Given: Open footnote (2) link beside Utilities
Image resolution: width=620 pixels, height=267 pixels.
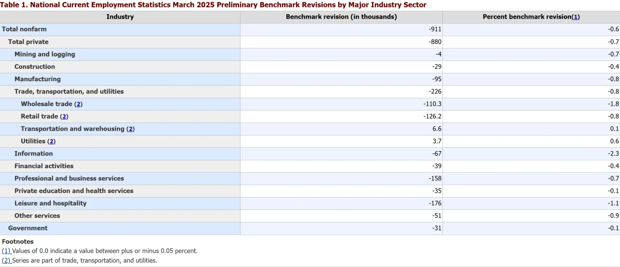Looking at the screenshot, I should click(51, 141).
